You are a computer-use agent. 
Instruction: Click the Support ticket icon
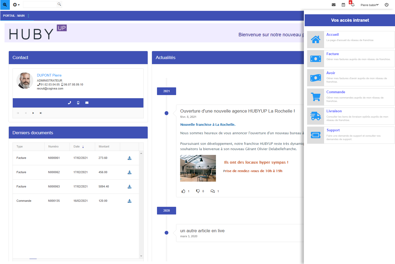pyautogui.click(x=316, y=135)
